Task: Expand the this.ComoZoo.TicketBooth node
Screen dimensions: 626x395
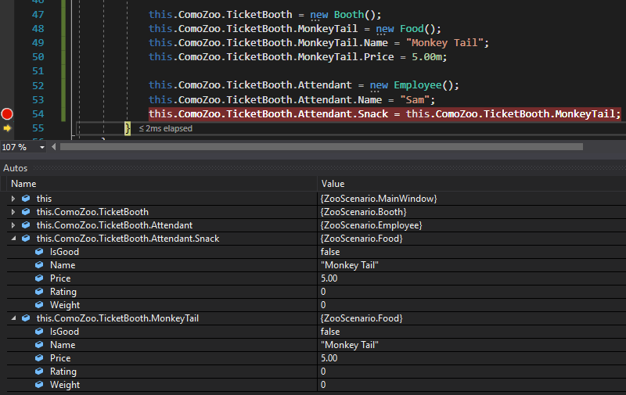Action: pos(13,212)
